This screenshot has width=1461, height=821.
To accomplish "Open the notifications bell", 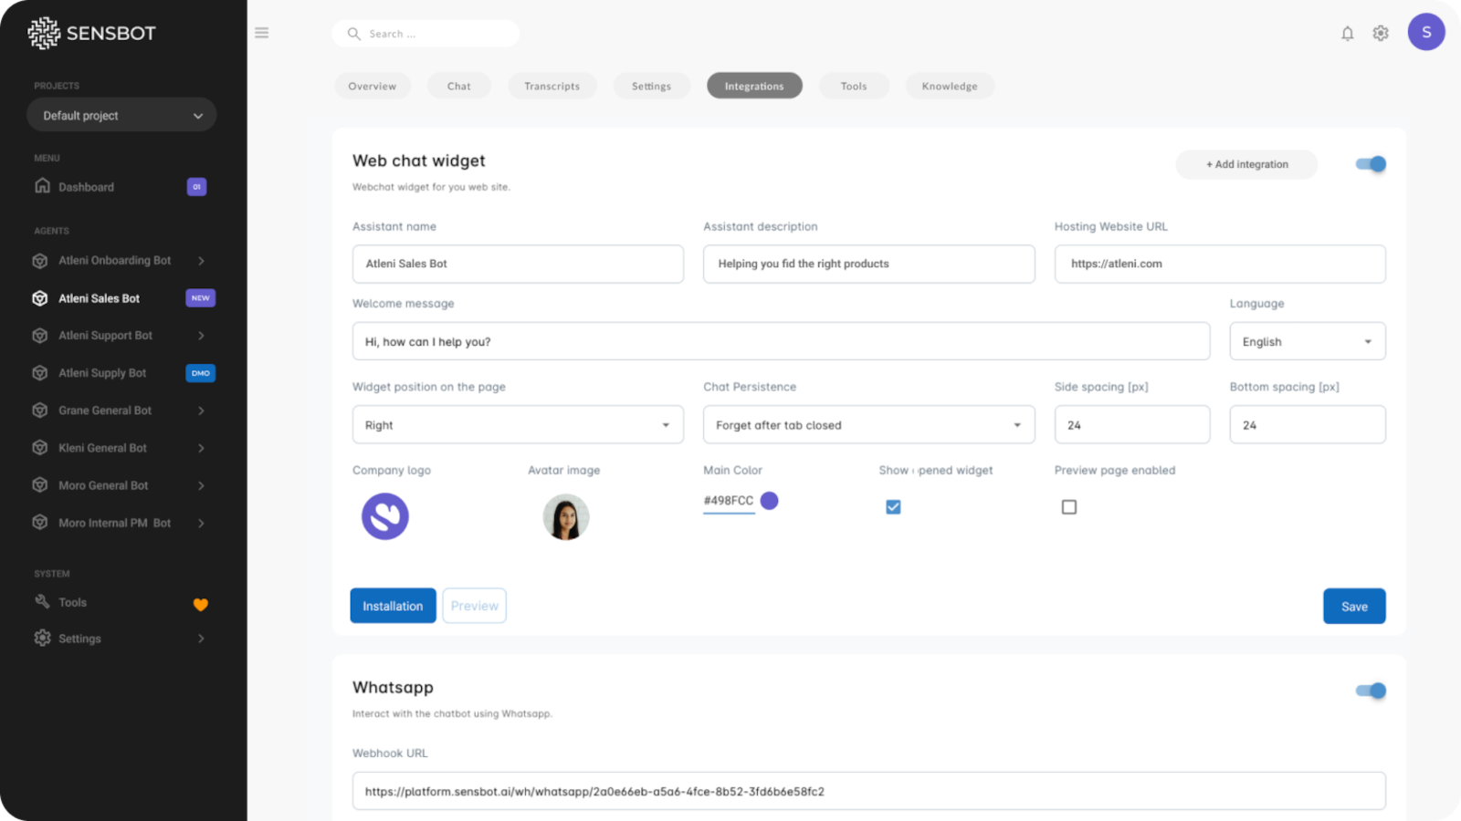I will [x=1347, y=34].
